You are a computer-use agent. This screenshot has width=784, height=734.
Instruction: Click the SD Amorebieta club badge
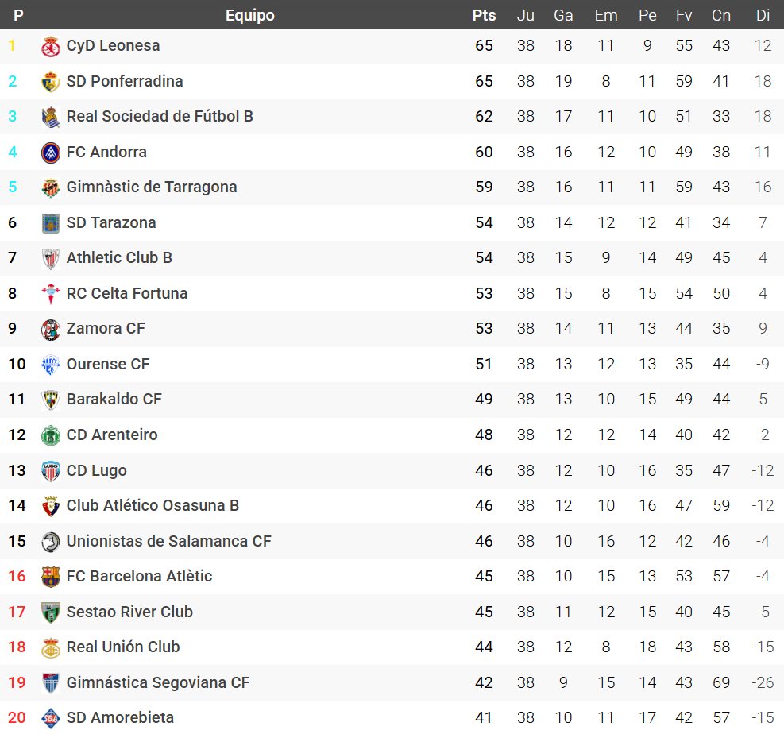51,718
